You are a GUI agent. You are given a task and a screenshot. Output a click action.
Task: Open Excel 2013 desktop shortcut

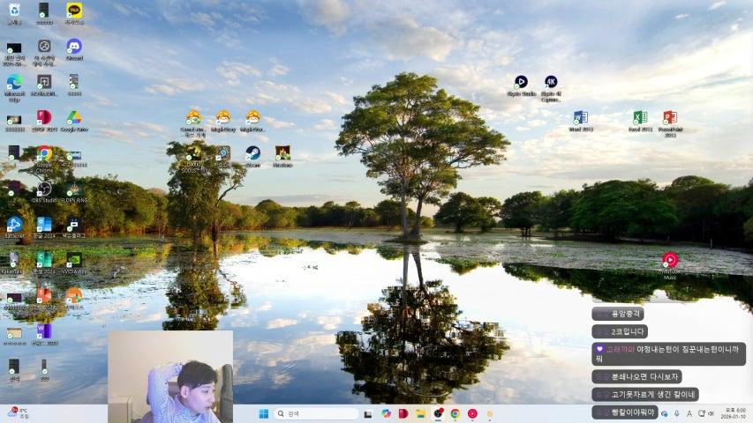pos(640,121)
